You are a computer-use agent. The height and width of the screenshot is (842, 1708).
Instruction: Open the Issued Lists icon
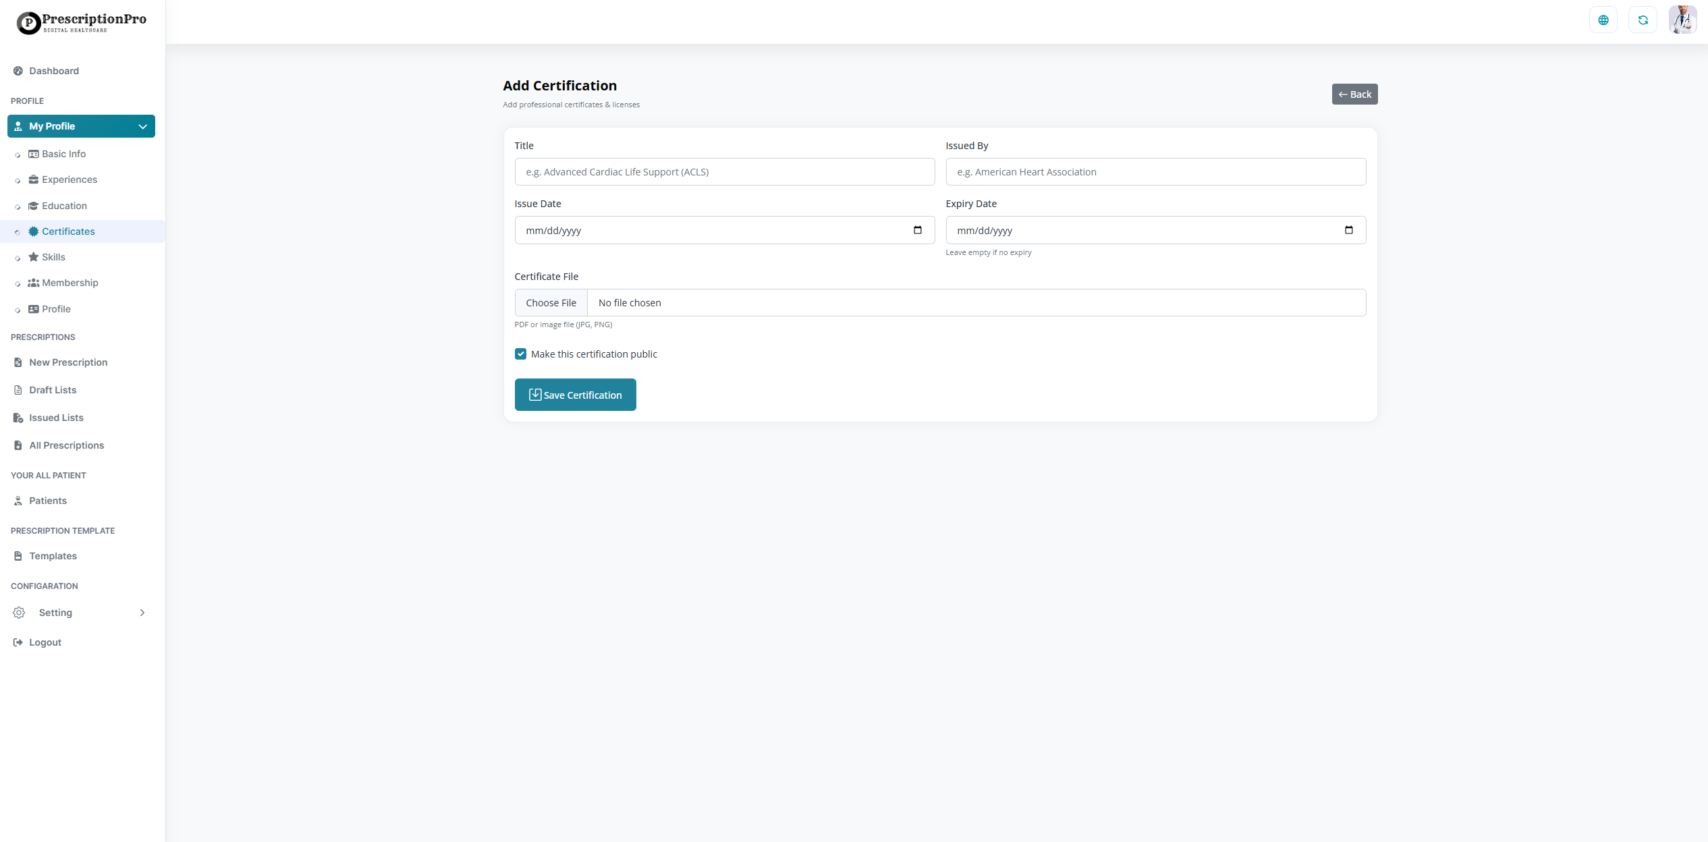point(18,418)
